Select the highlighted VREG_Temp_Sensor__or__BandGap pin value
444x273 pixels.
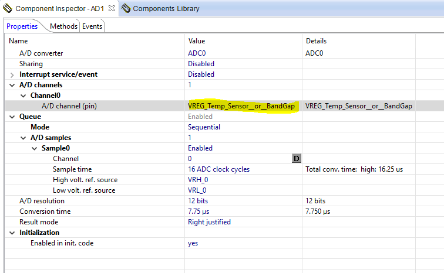[x=241, y=106]
